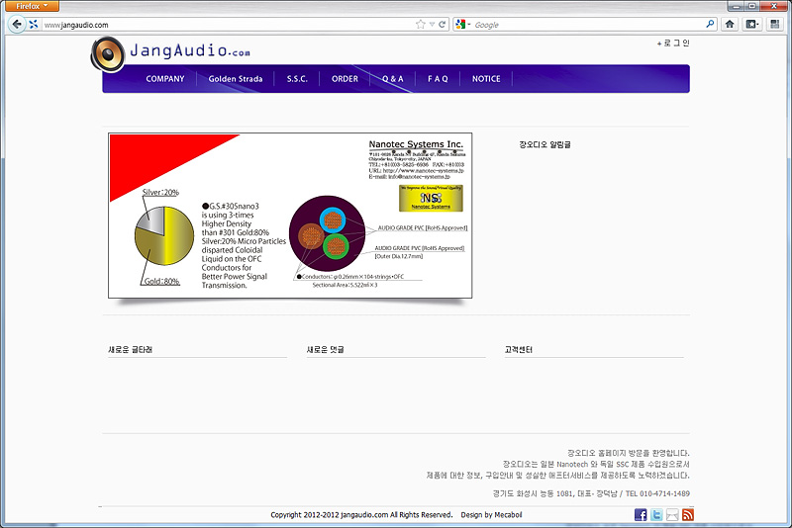Click the 장오디오 홈페이지 방문을 환영합니다 text
Viewport: 792px width, 528px height.
[629, 454]
